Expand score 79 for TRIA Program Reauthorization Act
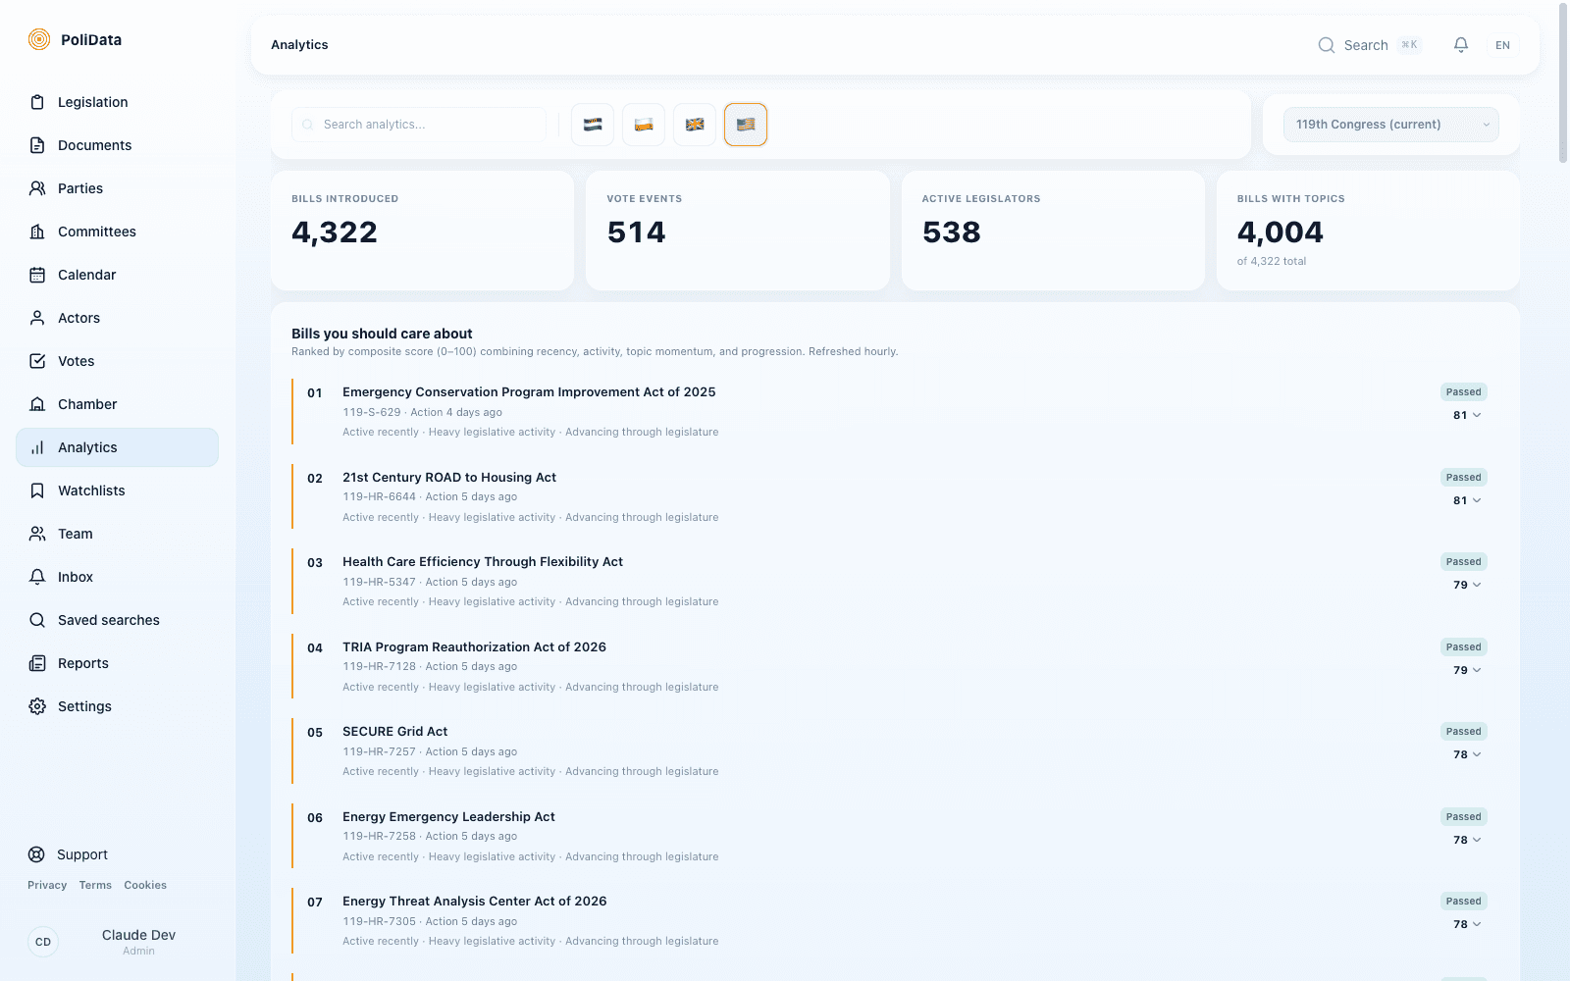 pyautogui.click(x=1467, y=670)
